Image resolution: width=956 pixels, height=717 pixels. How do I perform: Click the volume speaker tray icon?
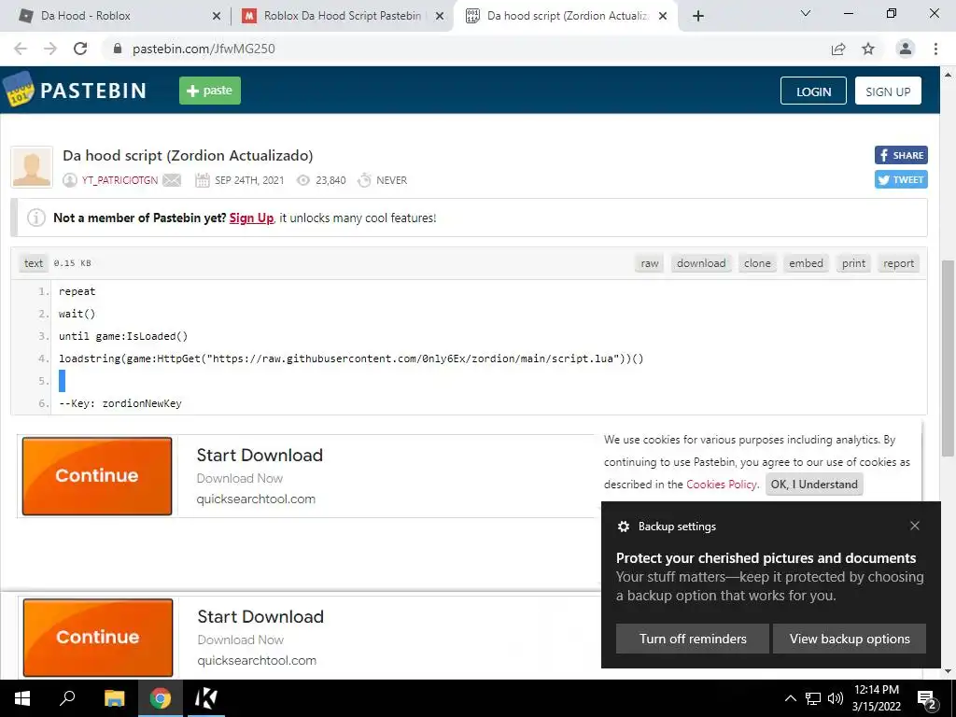(836, 698)
